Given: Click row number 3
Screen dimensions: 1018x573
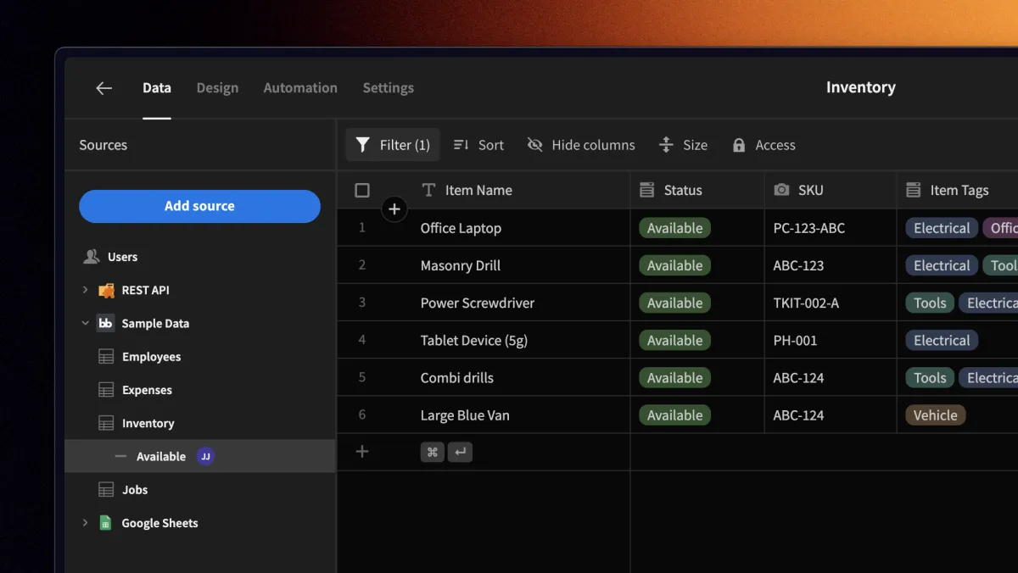Looking at the screenshot, I should click(x=362, y=303).
